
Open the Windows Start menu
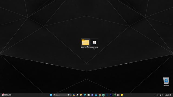[51, 95]
